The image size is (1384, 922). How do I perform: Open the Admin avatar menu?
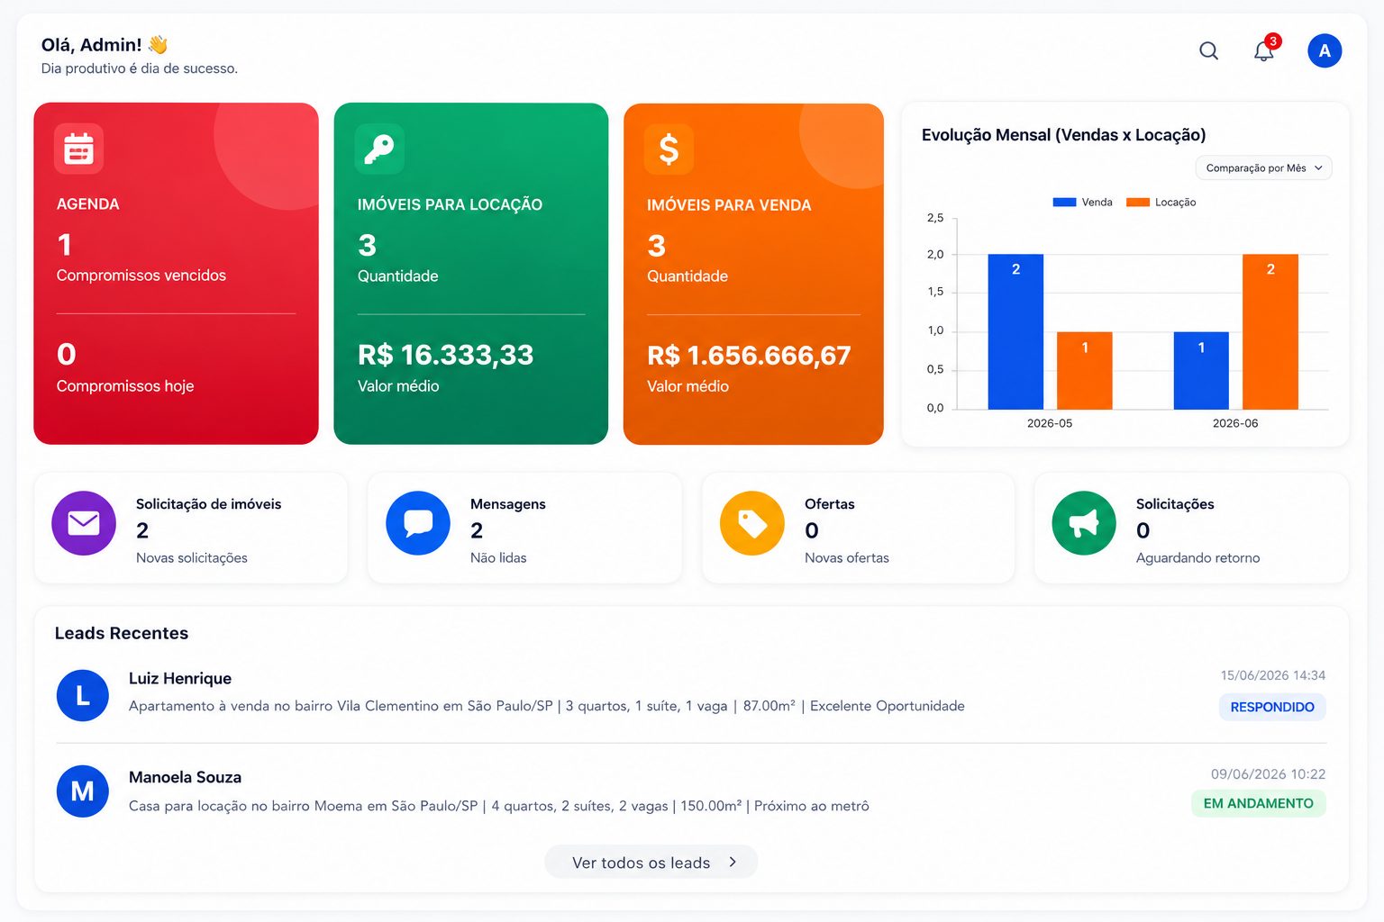1325,50
